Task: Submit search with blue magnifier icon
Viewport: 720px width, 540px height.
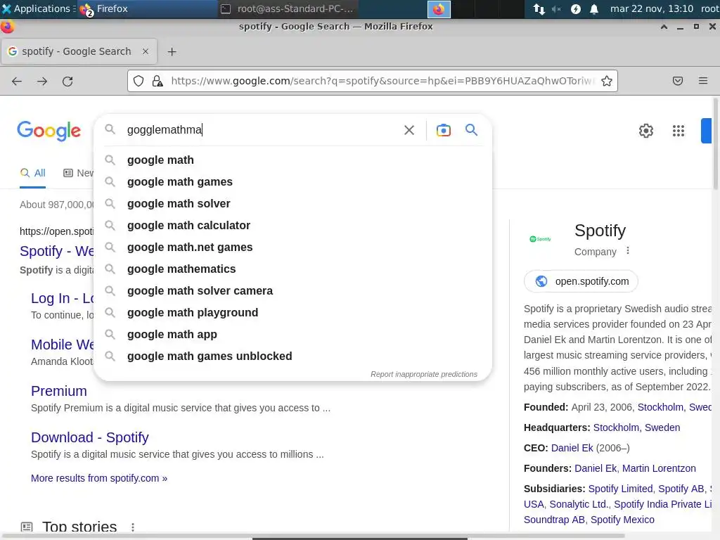Action: [x=471, y=130]
